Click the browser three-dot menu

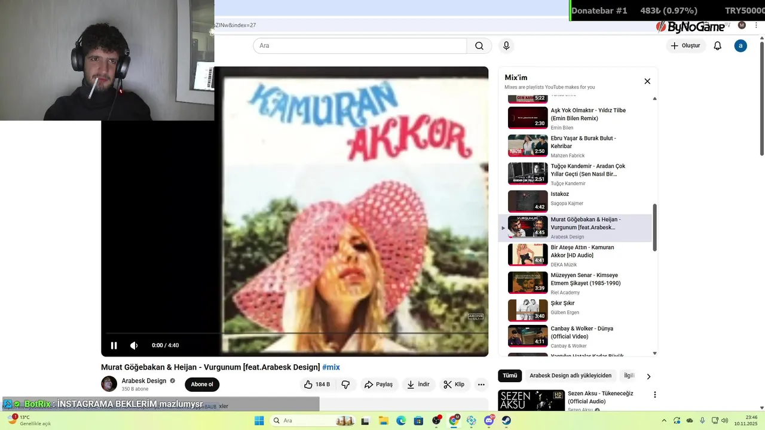click(757, 25)
